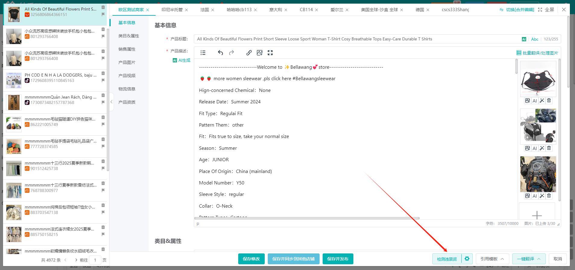Collapse the left product list panel arrow

pyautogui.click(x=111, y=102)
